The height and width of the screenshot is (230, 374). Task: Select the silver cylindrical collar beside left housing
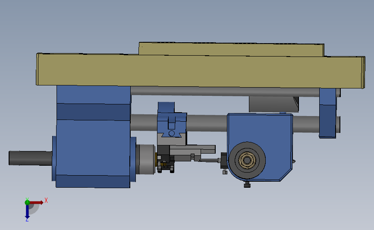145,159
